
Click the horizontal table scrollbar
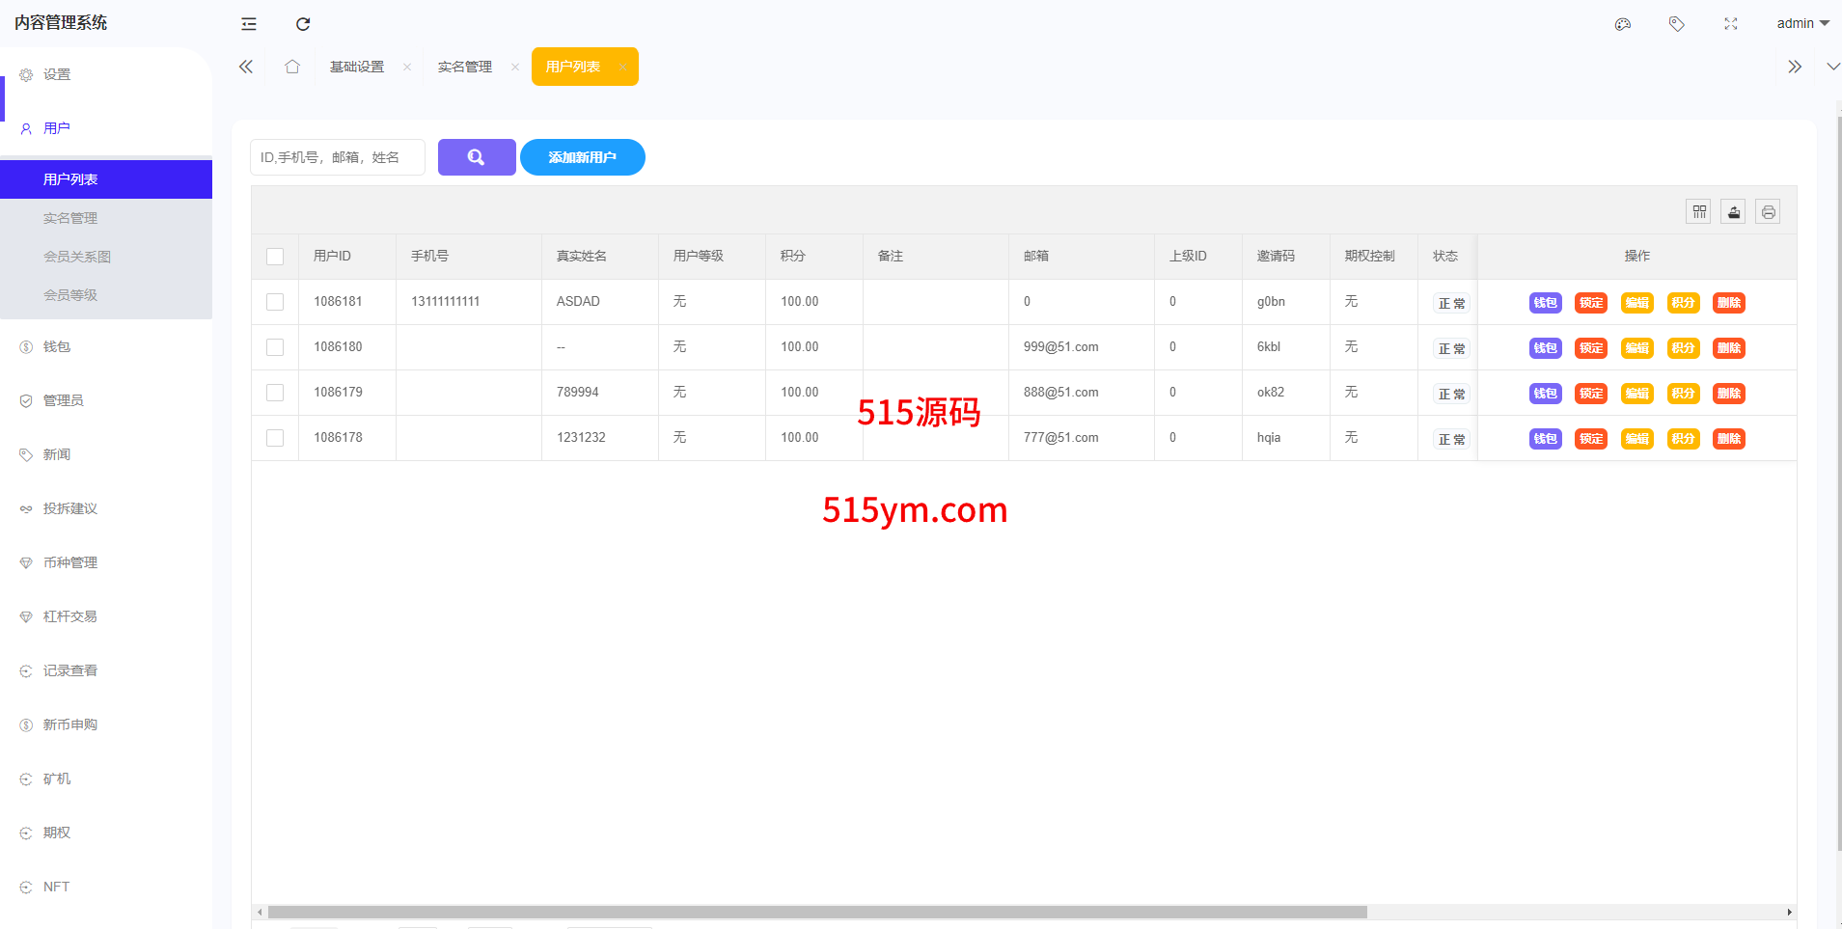tap(816, 912)
